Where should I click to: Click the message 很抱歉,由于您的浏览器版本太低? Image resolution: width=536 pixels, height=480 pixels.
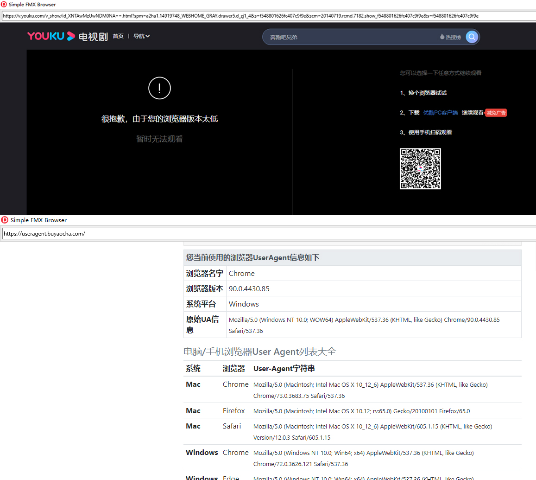coord(160,119)
